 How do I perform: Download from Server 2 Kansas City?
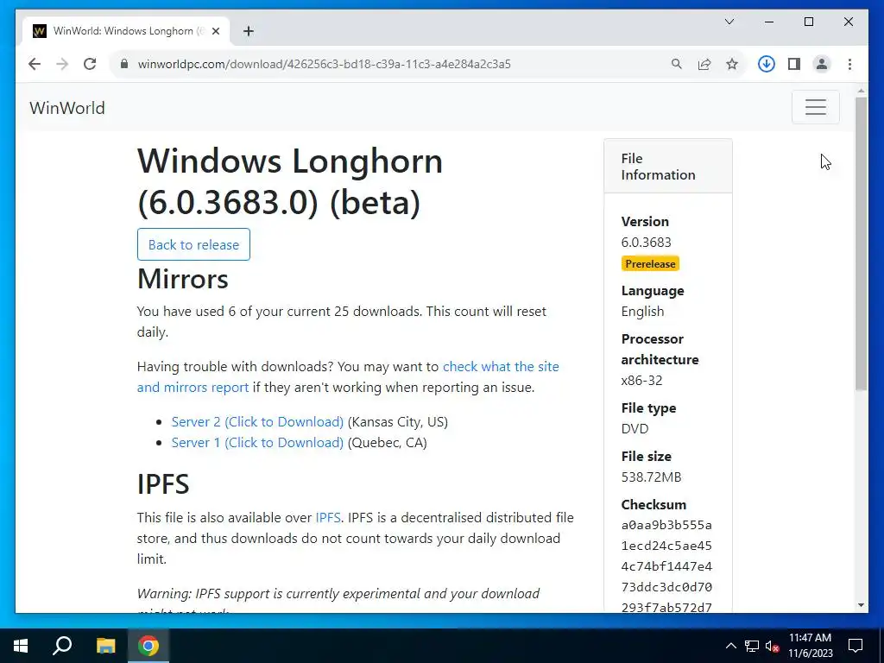(x=257, y=421)
